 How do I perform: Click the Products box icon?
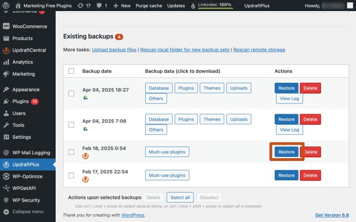click(6, 38)
